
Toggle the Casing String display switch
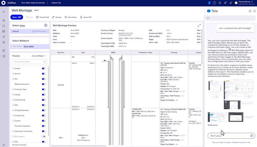click(44, 100)
